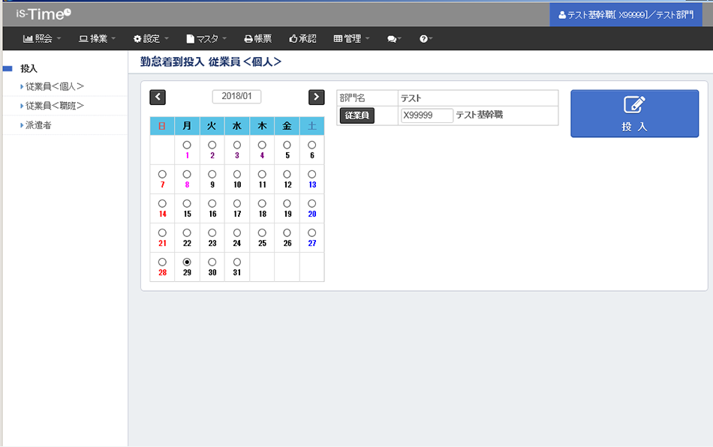713x447 pixels.
Task: Select the radio button for day 23
Action: click(x=212, y=233)
